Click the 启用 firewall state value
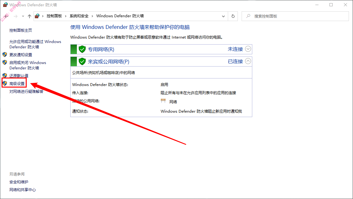Viewport: 353px width, 199px height. coord(164,85)
